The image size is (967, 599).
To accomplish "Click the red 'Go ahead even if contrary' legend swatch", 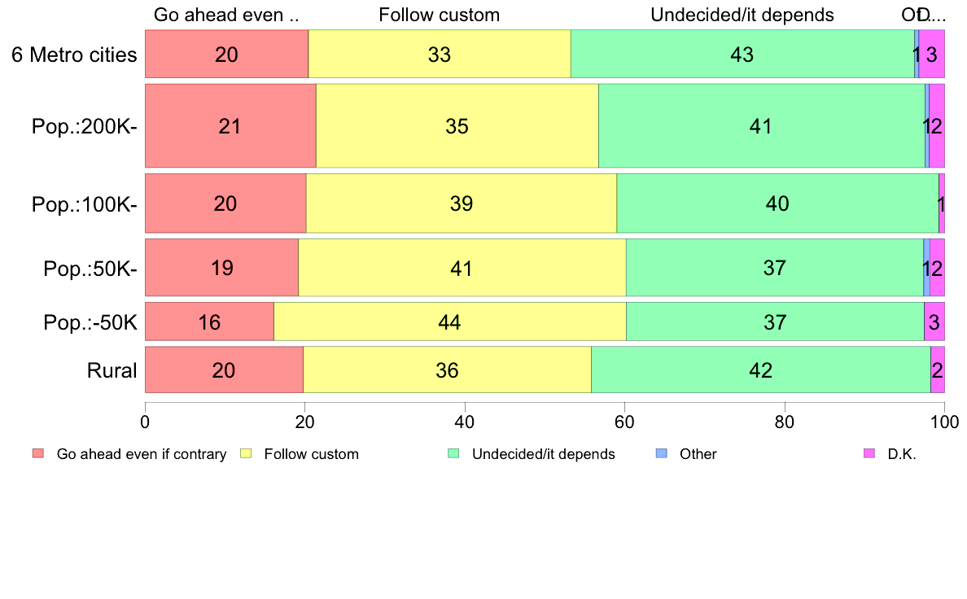I will pyautogui.click(x=37, y=453).
